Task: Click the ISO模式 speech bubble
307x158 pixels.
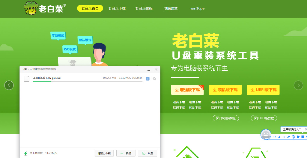Action: click(x=70, y=49)
